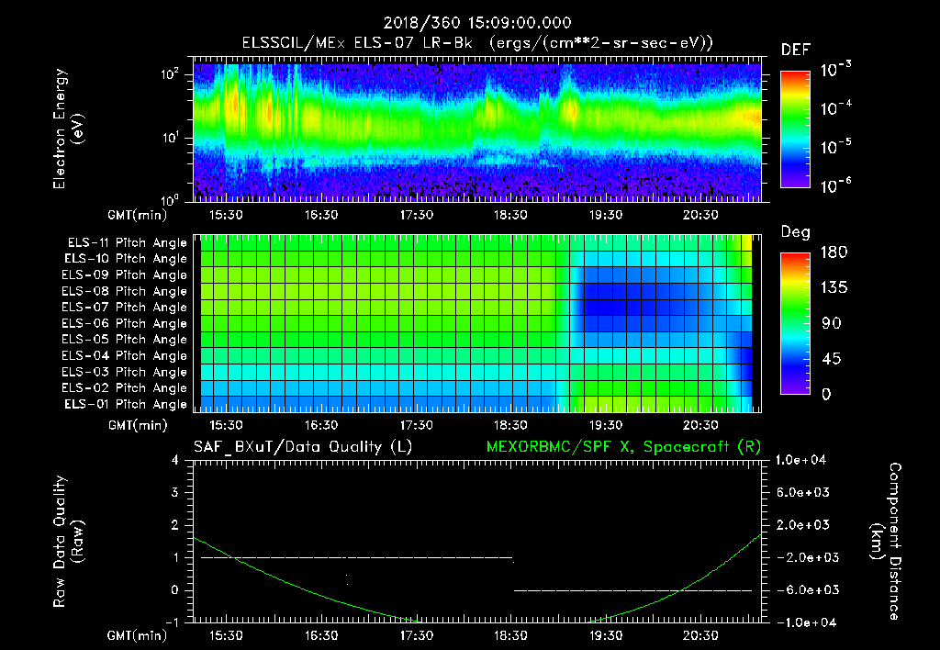Image resolution: width=940 pixels, height=650 pixels.
Task: Click the Deg pitch angle color bar
Action: pos(795,324)
